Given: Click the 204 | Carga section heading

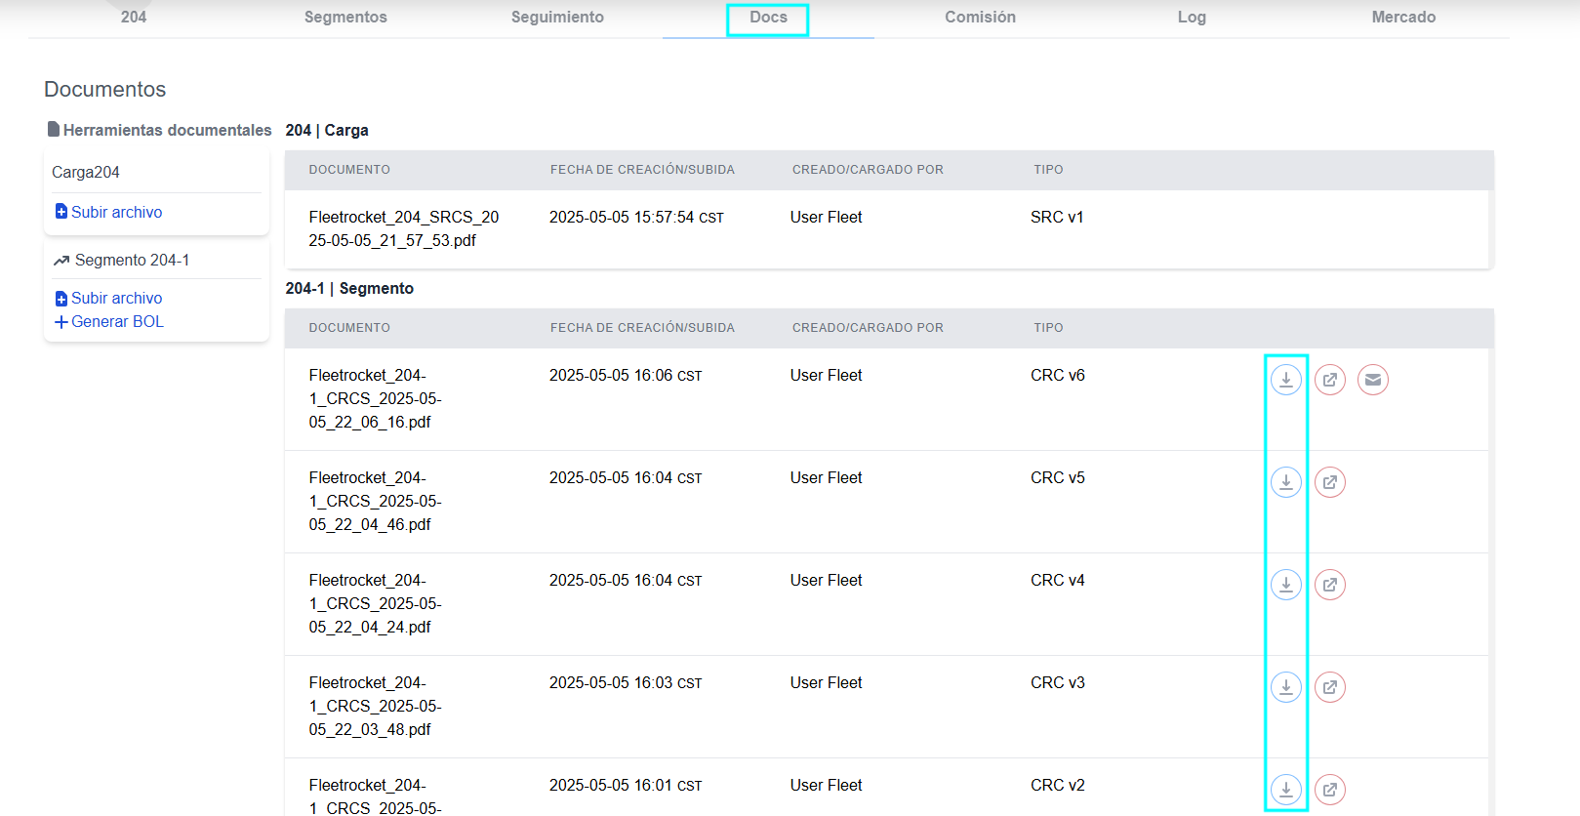Looking at the screenshot, I should pos(327,130).
